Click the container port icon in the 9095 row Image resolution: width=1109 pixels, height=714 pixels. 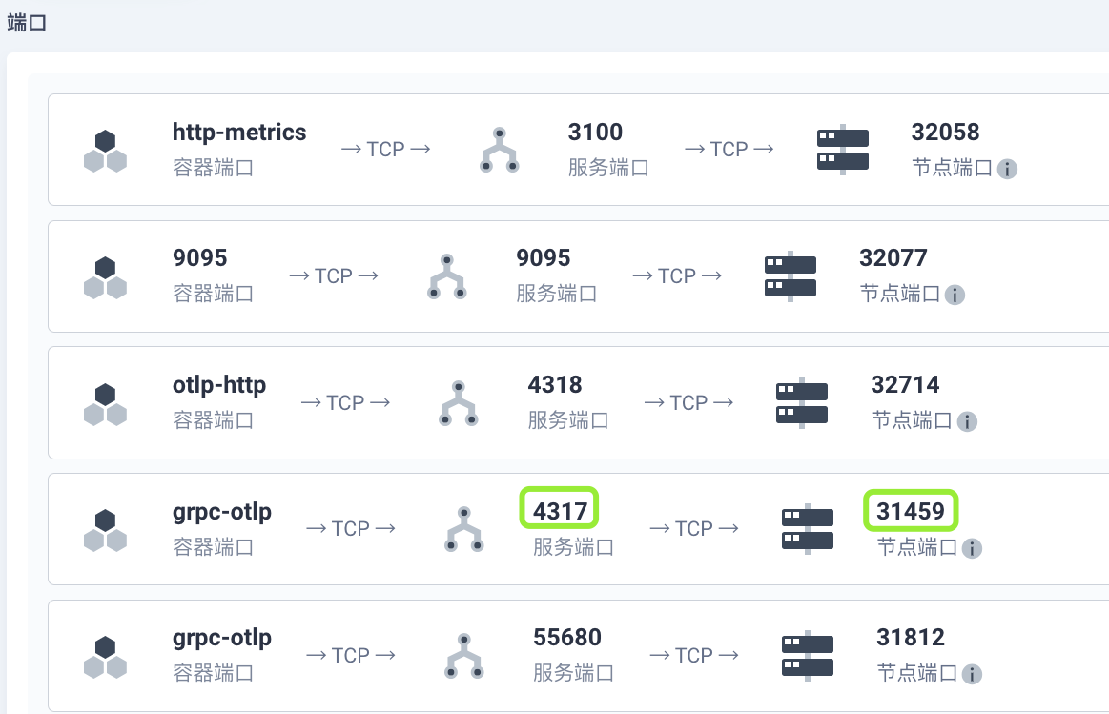coord(103,275)
